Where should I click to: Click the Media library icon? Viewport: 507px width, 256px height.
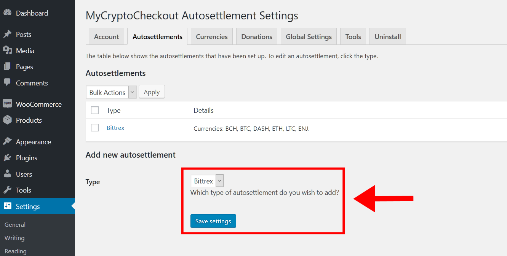click(x=7, y=51)
